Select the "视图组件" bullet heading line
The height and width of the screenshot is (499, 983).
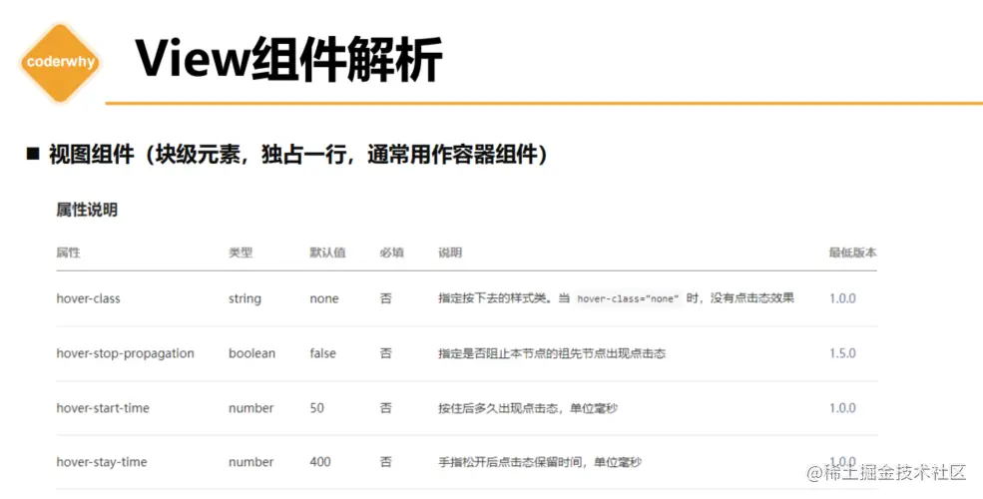click(x=287, y=154)
